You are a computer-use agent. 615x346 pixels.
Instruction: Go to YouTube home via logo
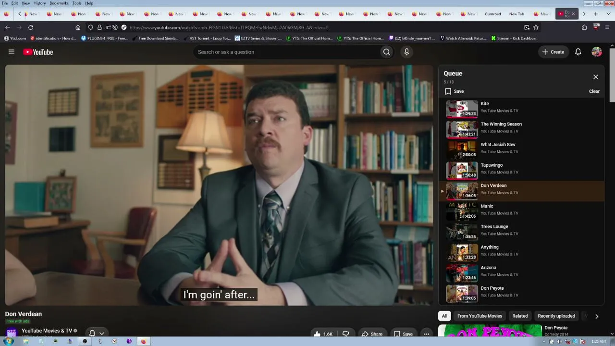click(x=38, y=52)
